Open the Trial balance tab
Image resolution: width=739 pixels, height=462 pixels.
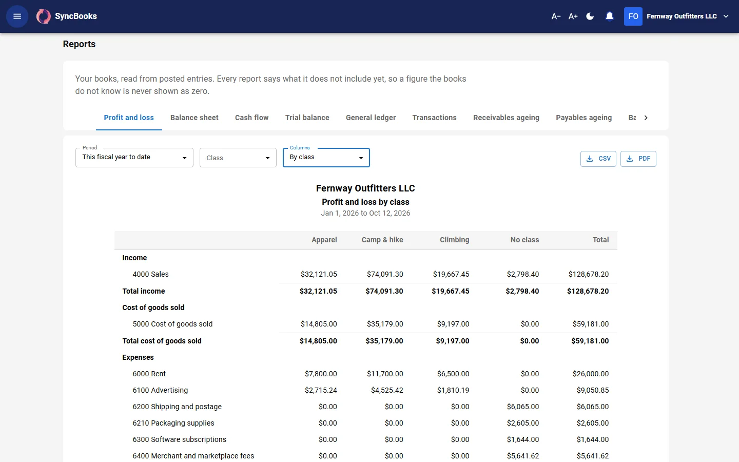(x=307, y=118)
